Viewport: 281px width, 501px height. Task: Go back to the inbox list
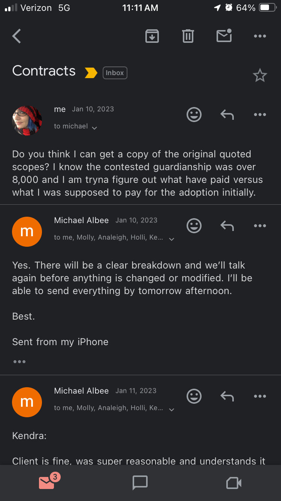tap(16, 36)
